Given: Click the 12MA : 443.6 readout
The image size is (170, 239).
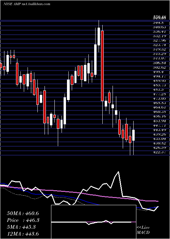Looking at the screenshot, I should pos(23,234).
